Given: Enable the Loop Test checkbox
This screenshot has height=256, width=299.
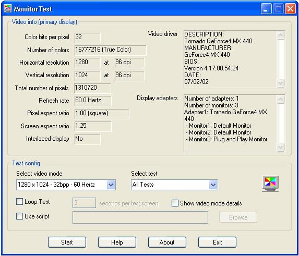Looking at the screenshot, I should tap(19, 202).
